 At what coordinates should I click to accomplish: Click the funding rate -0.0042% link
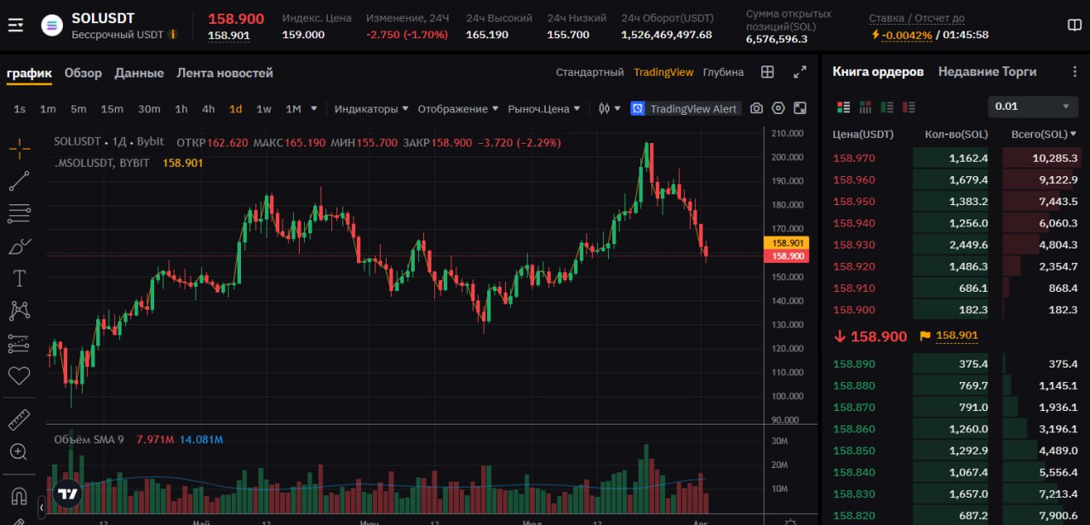[907, 35]
